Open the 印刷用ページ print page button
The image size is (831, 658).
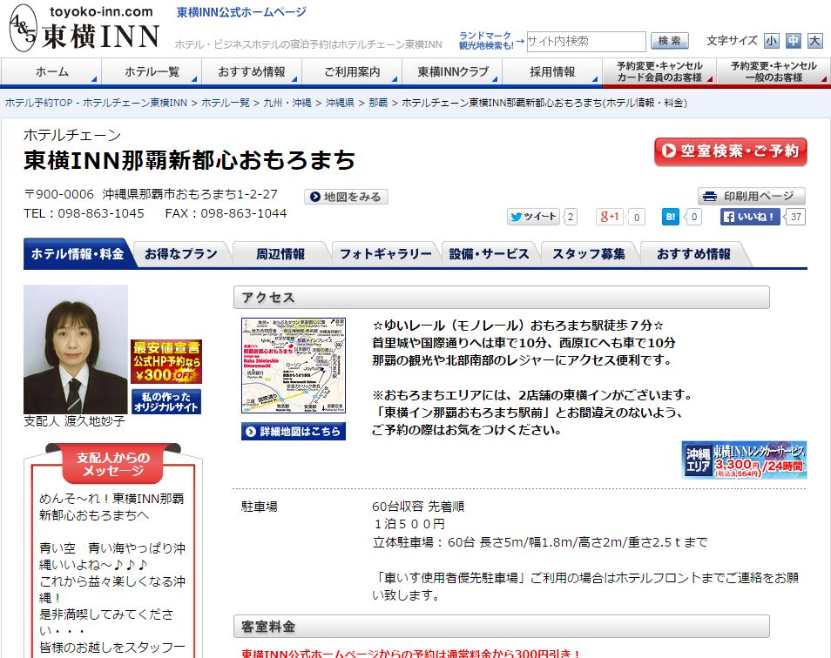click(752, 196)
